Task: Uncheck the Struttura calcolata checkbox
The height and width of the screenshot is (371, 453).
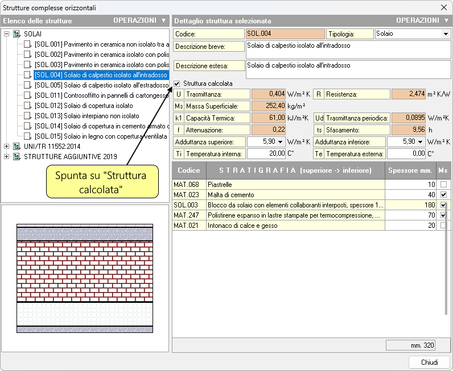Action: (x=177, y=84)
